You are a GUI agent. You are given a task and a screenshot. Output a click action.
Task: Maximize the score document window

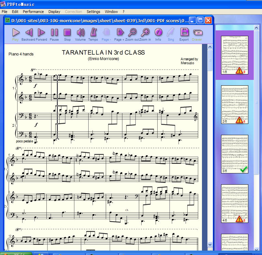click(x=200, y=20)
